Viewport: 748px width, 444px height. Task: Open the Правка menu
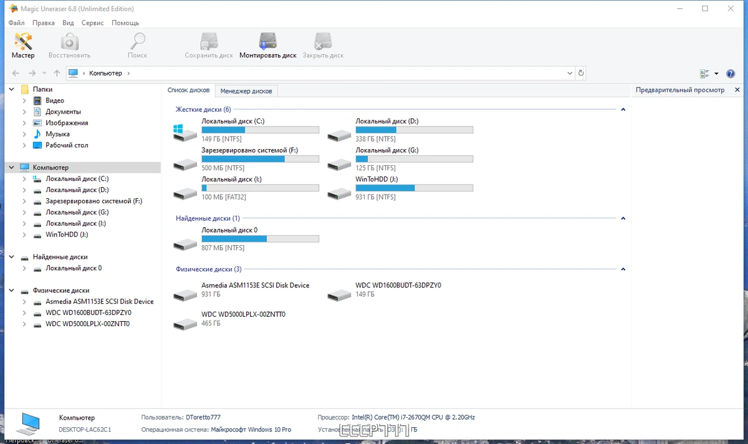44,22
